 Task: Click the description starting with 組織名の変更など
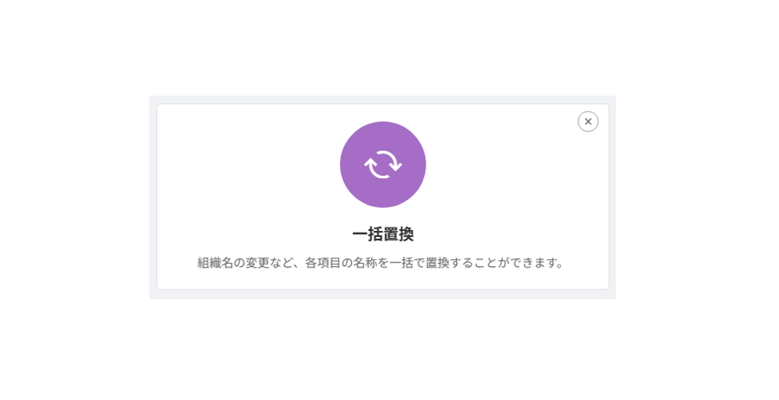(380, 262)
